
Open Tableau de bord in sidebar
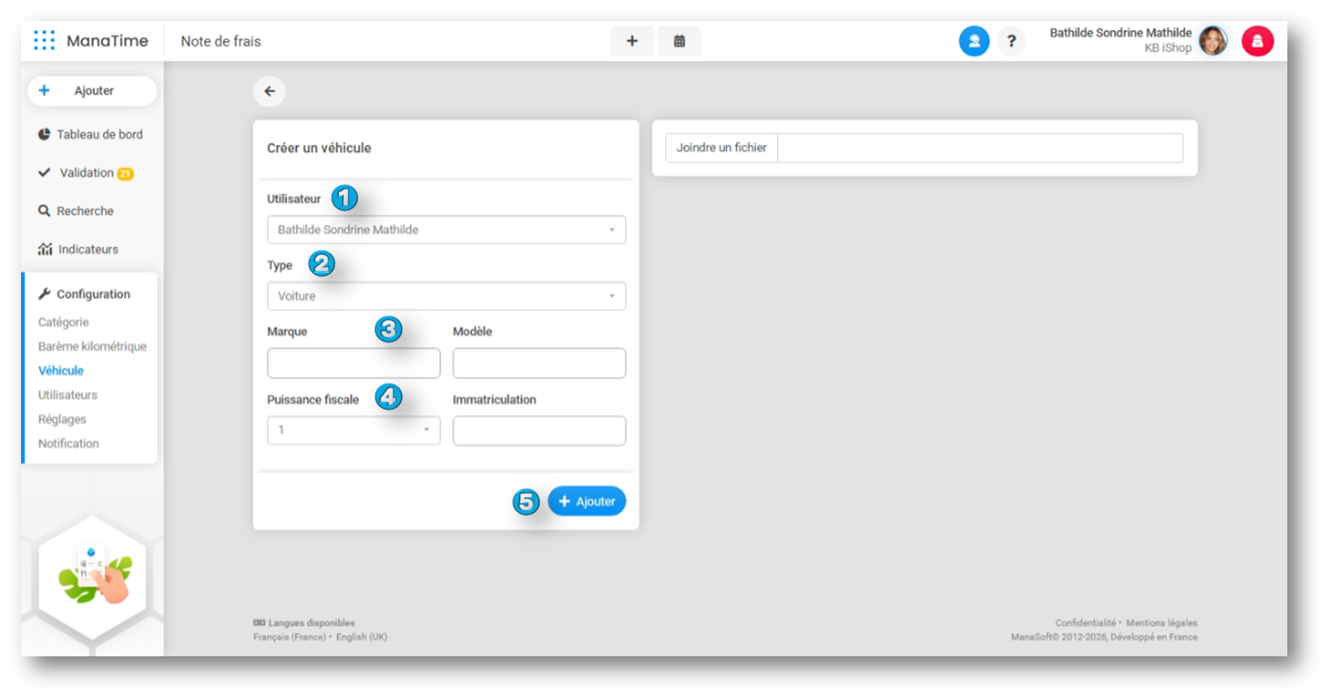99,135
